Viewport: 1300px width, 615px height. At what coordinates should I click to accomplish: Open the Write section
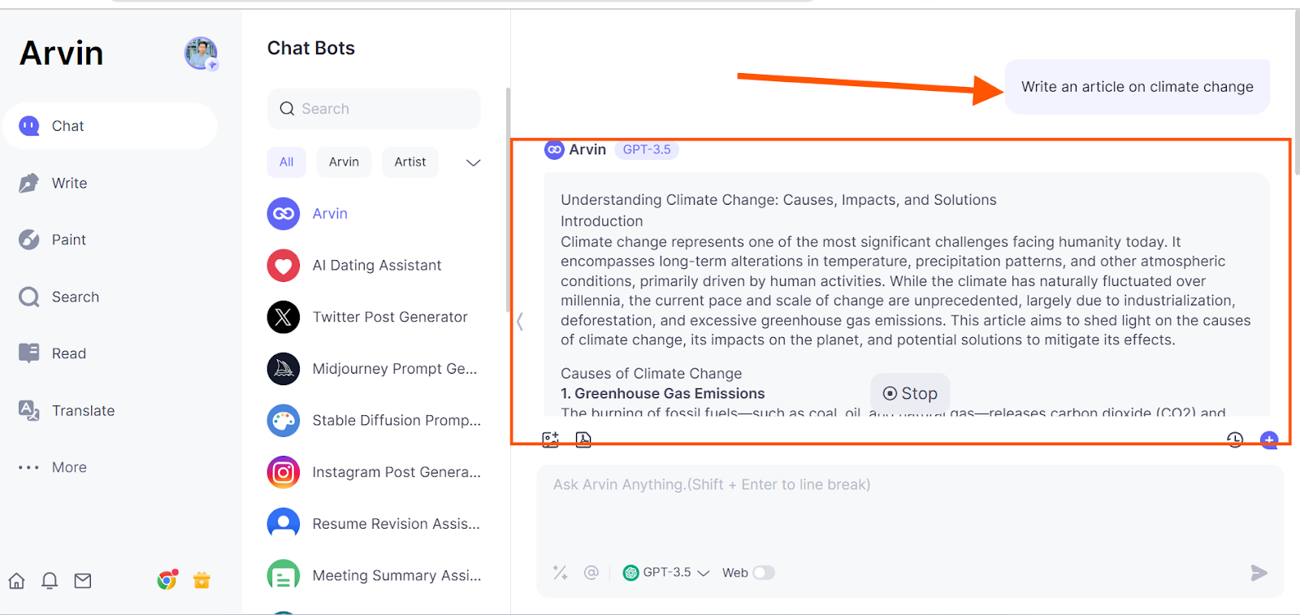coord(53,183)
